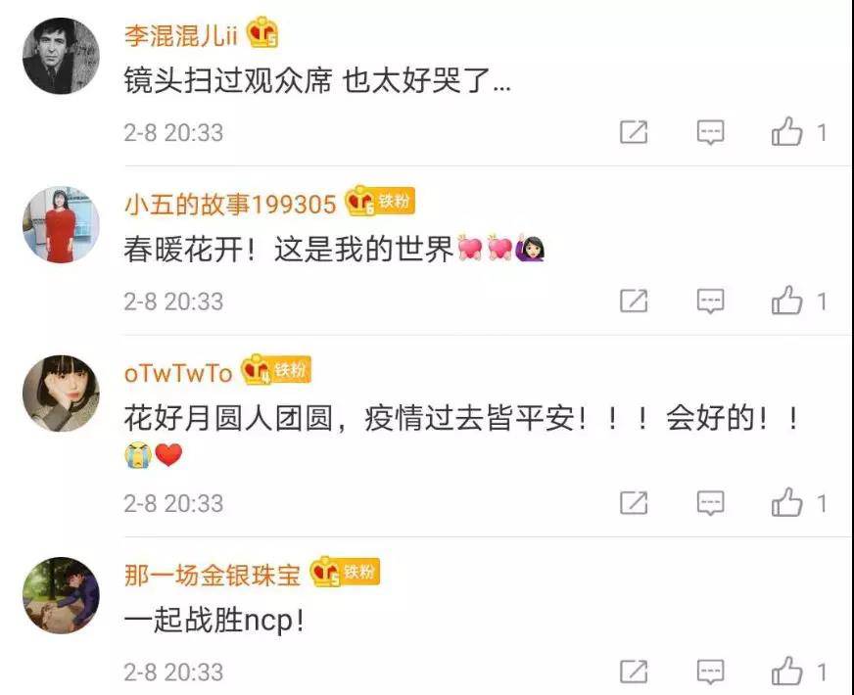854x695 pixels.
Task: Reply to 那一场金银珠宝's comment
Action: click(711, 672)
